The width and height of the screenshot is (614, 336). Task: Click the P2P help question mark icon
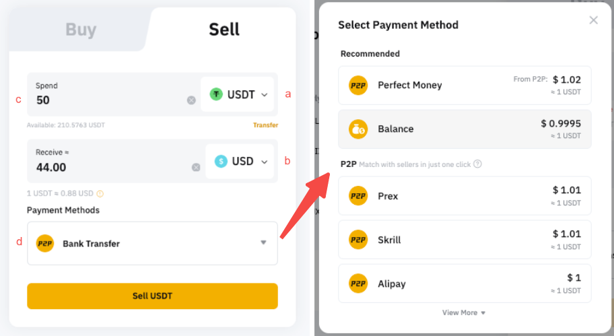coord(477,164)
